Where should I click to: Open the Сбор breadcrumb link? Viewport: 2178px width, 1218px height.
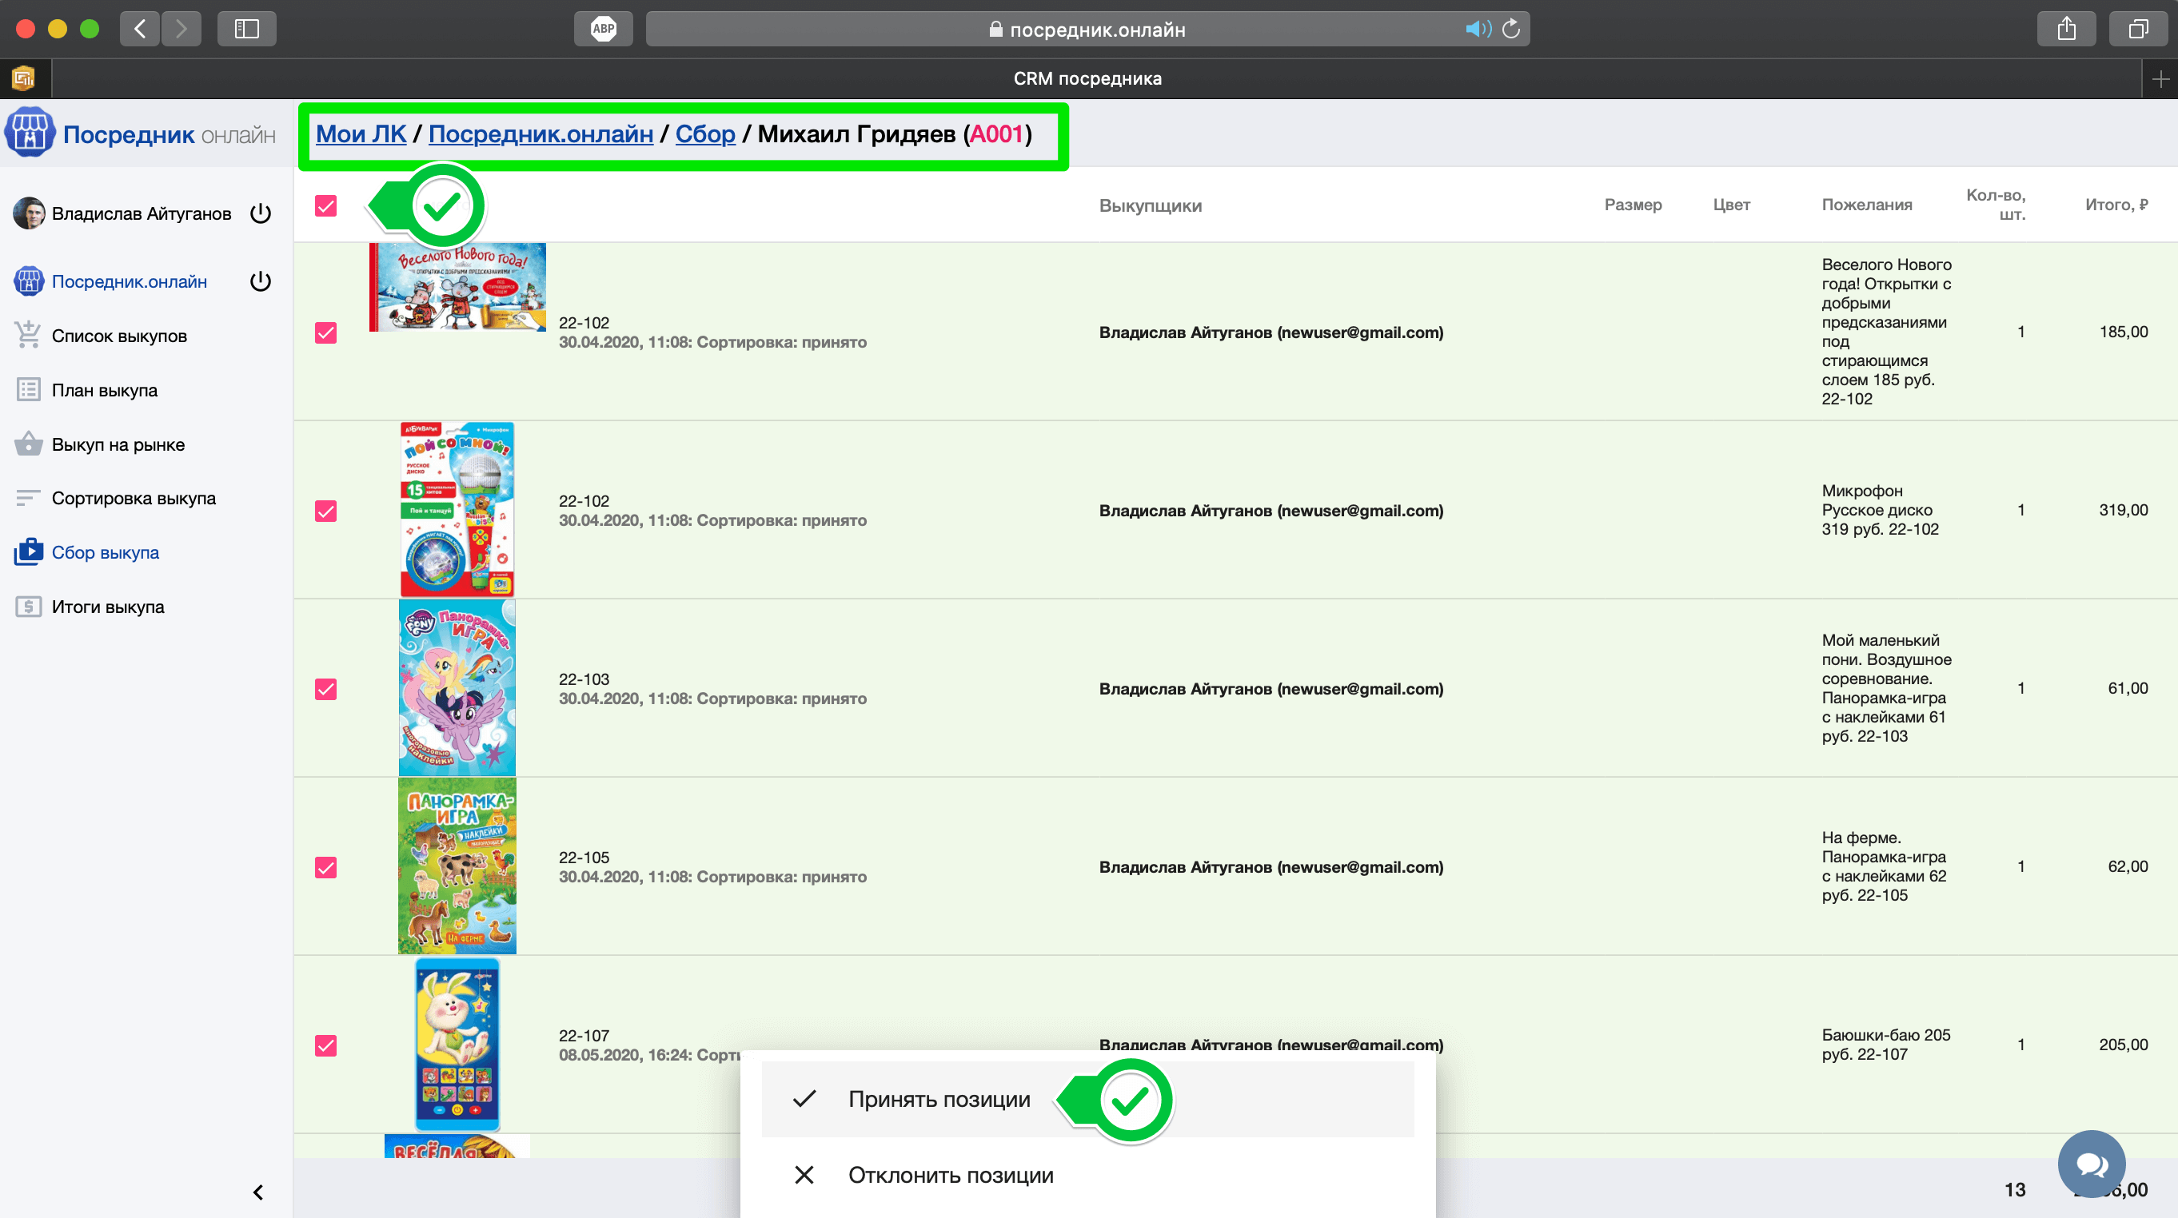tap(704, 133)
